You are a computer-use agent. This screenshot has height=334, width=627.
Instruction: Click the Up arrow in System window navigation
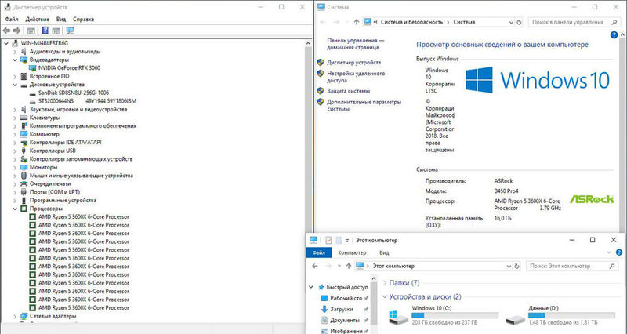tap(357, 23)
